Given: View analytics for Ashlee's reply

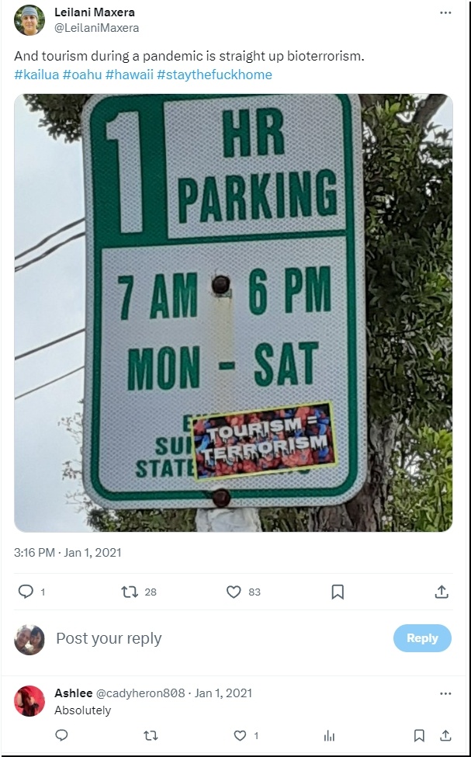Looking at the screenshot, I should pos(329,735).
